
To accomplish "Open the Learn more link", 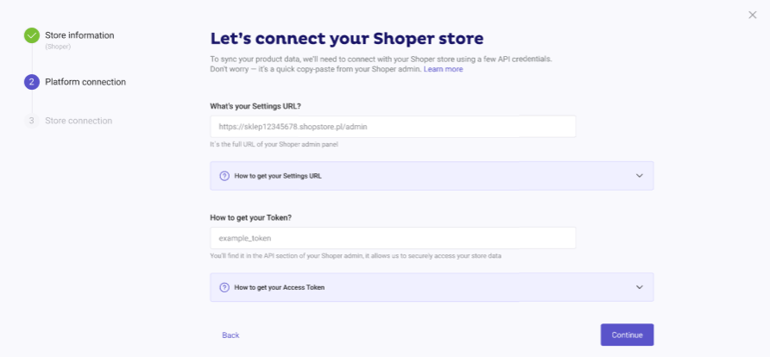I will (x=443, y=69).
